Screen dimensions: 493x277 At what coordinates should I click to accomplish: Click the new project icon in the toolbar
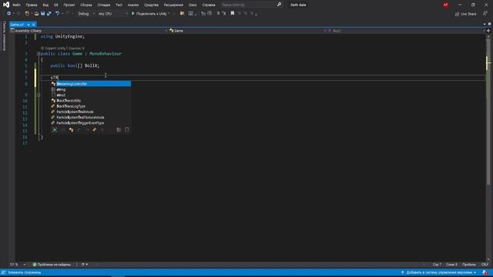pos(28,14)
